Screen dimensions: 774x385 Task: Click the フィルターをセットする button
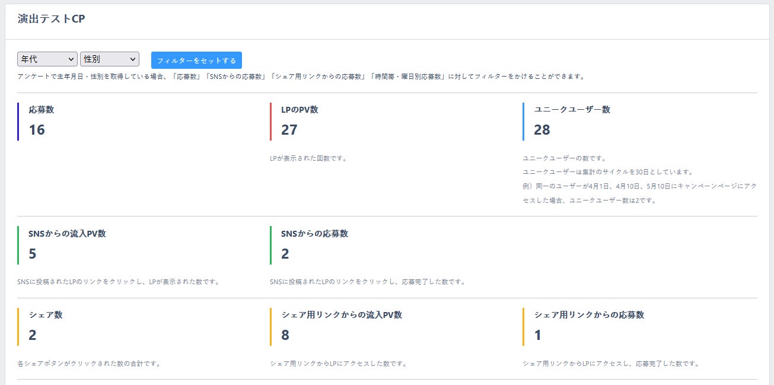[196, 61]
